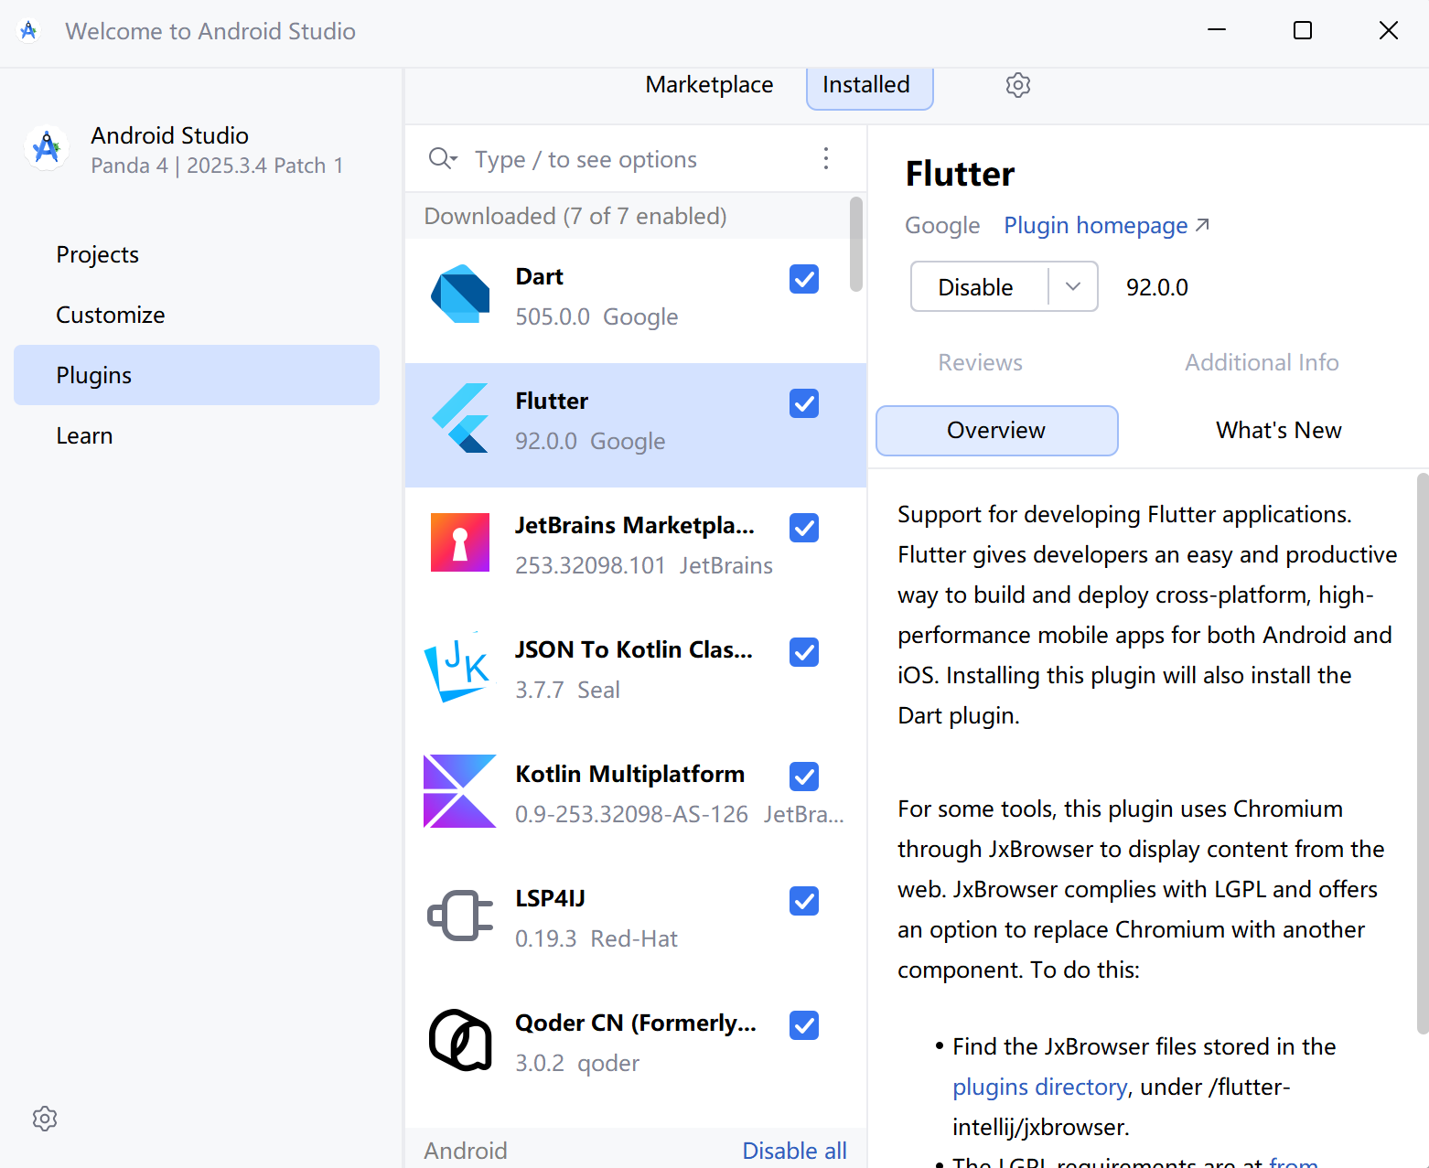Image resolution: width=1429 pixels, height=1168 pixels.
Task: Toggle the LSP4IJ plugin checkbox
Action: click(804, 901)
